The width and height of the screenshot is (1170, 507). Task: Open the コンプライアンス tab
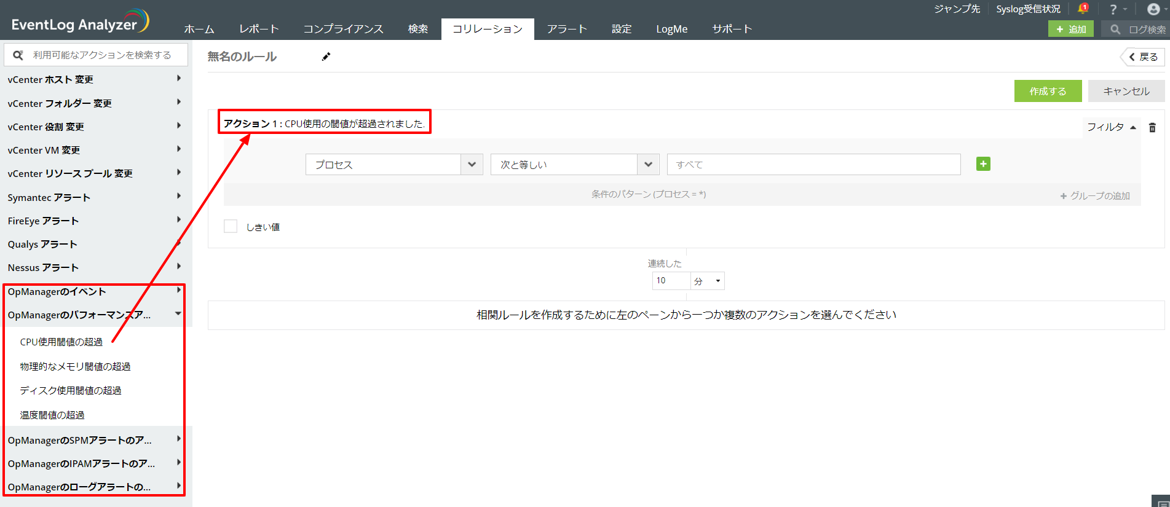pos(343,29)
